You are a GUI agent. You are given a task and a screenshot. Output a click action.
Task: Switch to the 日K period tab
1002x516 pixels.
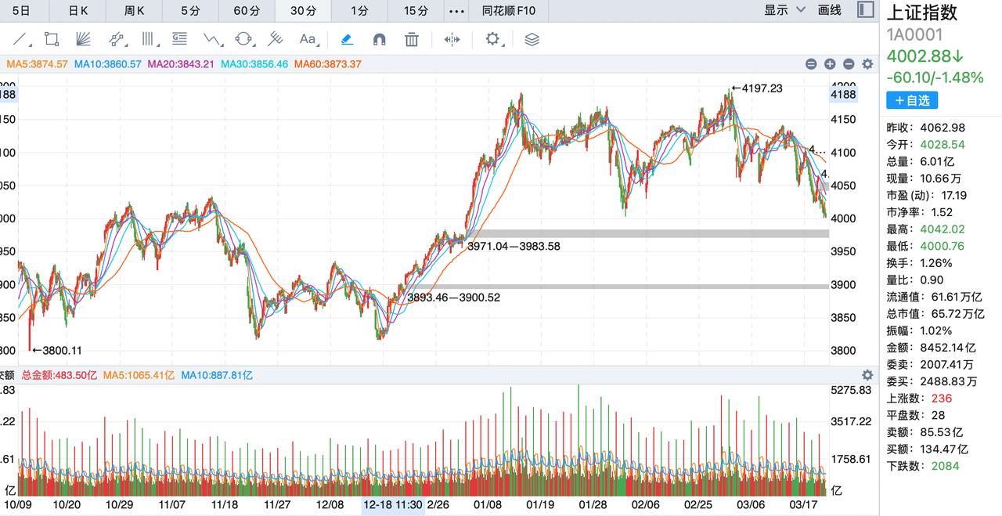pyautogui.click(x=77, y=10)
